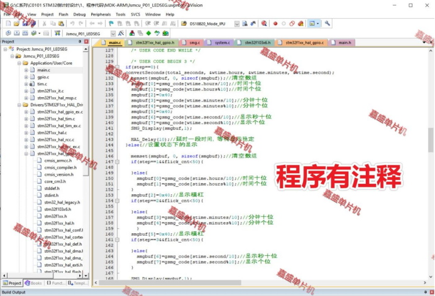Click the Open file toolbar icon

click(x=16, y=24)
